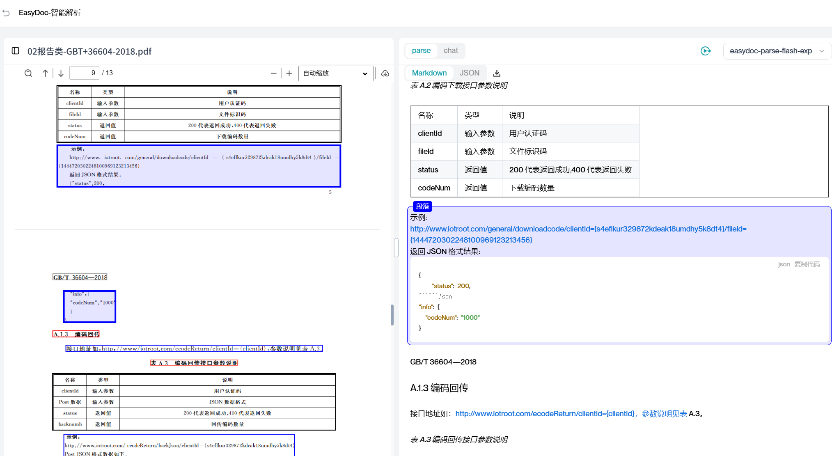
Task: Toggle the PDF sidebar panel icon
Action: coord(16,51)
